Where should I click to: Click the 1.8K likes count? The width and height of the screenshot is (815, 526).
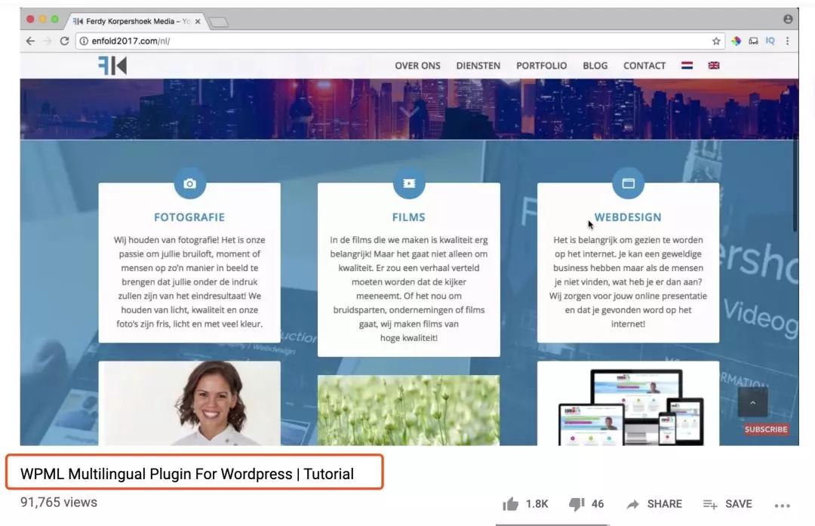[537, 504]
